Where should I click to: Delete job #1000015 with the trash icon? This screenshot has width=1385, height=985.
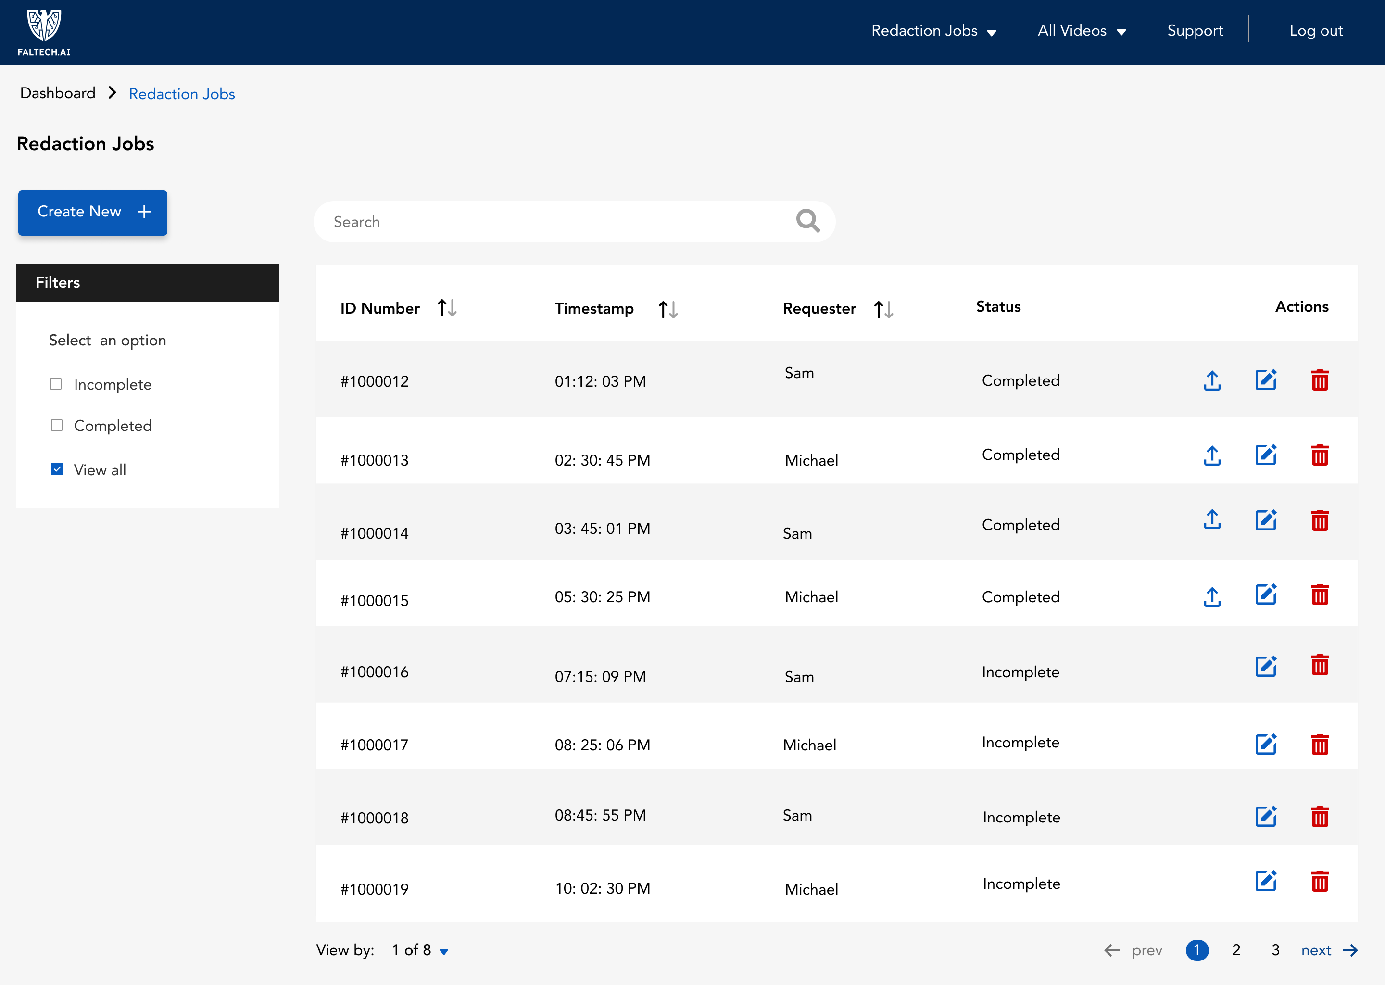(x=1320, y=594)
